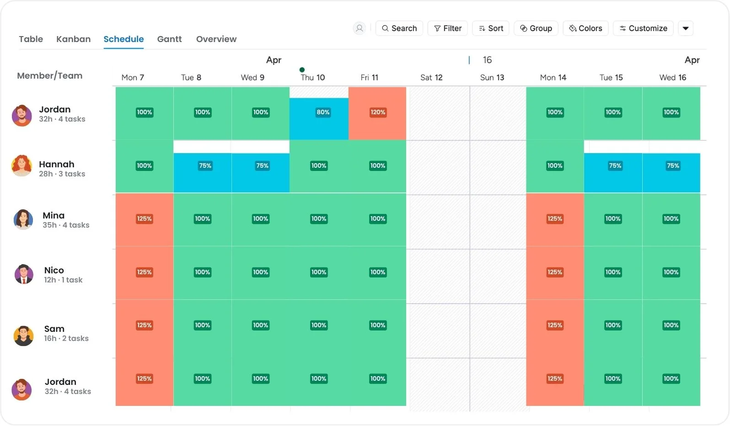Click the Sam member name

[54, 329]
